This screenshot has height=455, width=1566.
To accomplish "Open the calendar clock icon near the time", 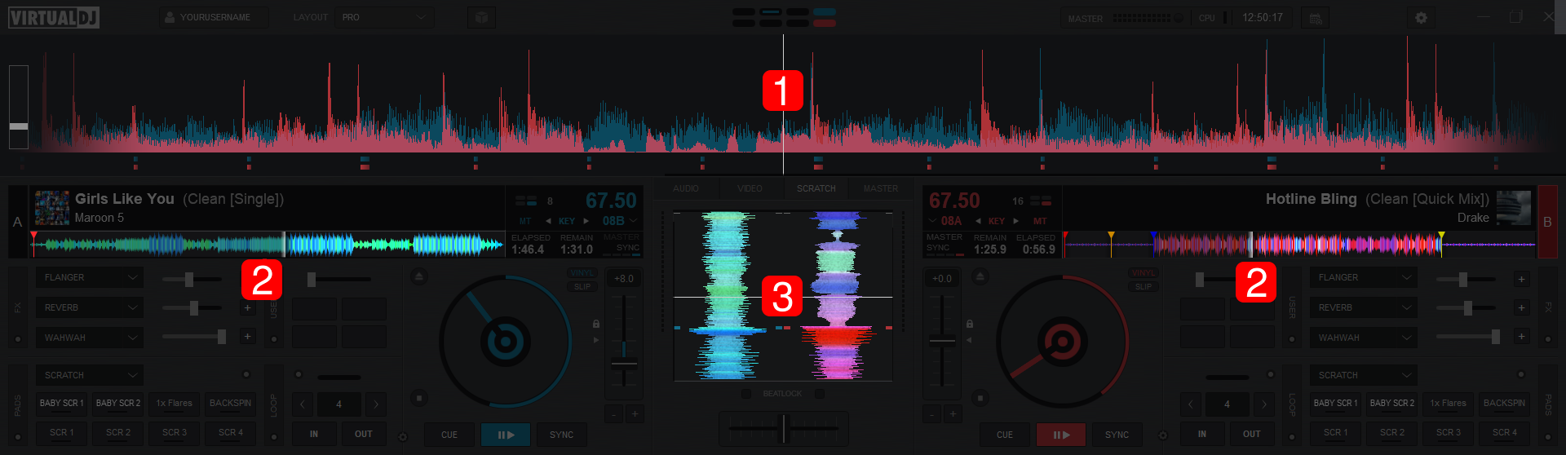I will [x=1316, y=18].
